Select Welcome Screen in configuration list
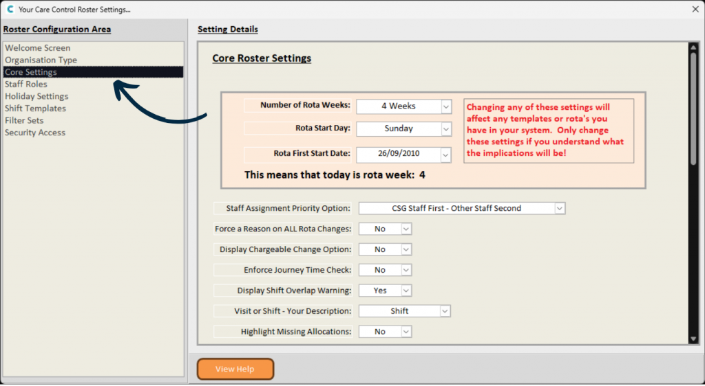The image size is (705, 386). (x=38, y=48)
